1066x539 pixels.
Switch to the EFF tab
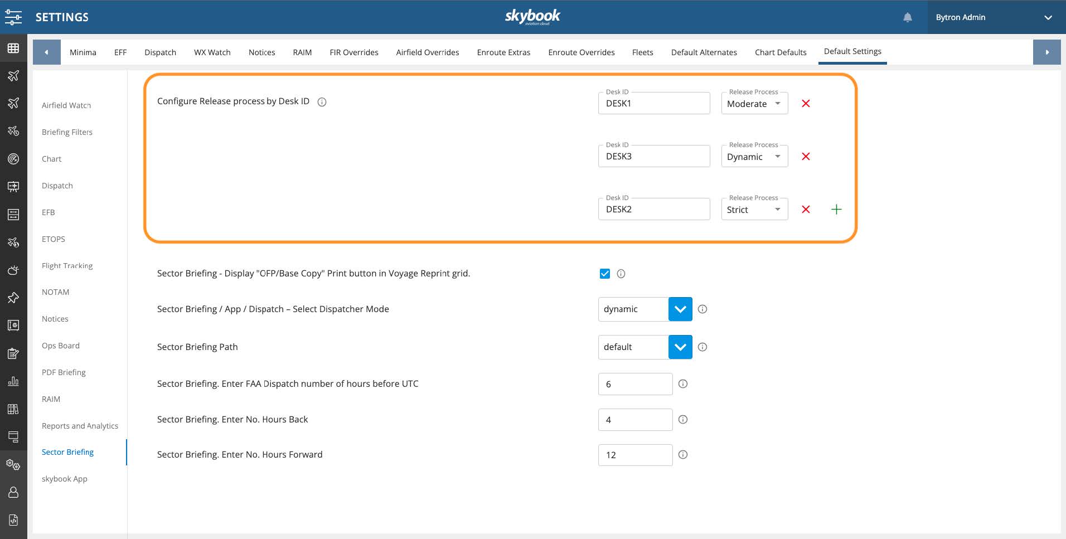[120, 52]
